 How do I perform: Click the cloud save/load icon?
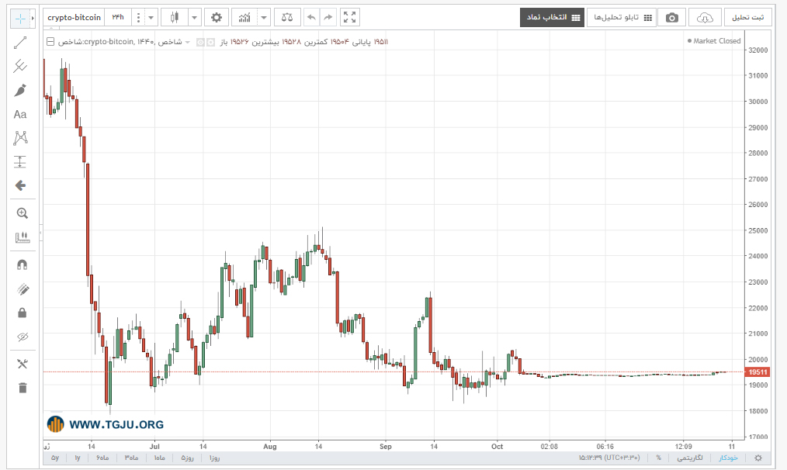(705, 18)
